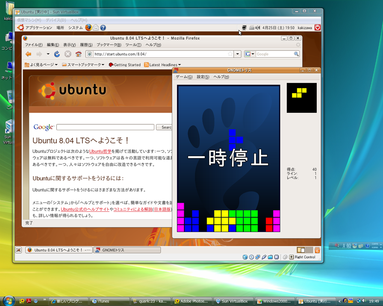Open the search engine selector dropdown
This screenshot has height=306, width=383.
250,54
